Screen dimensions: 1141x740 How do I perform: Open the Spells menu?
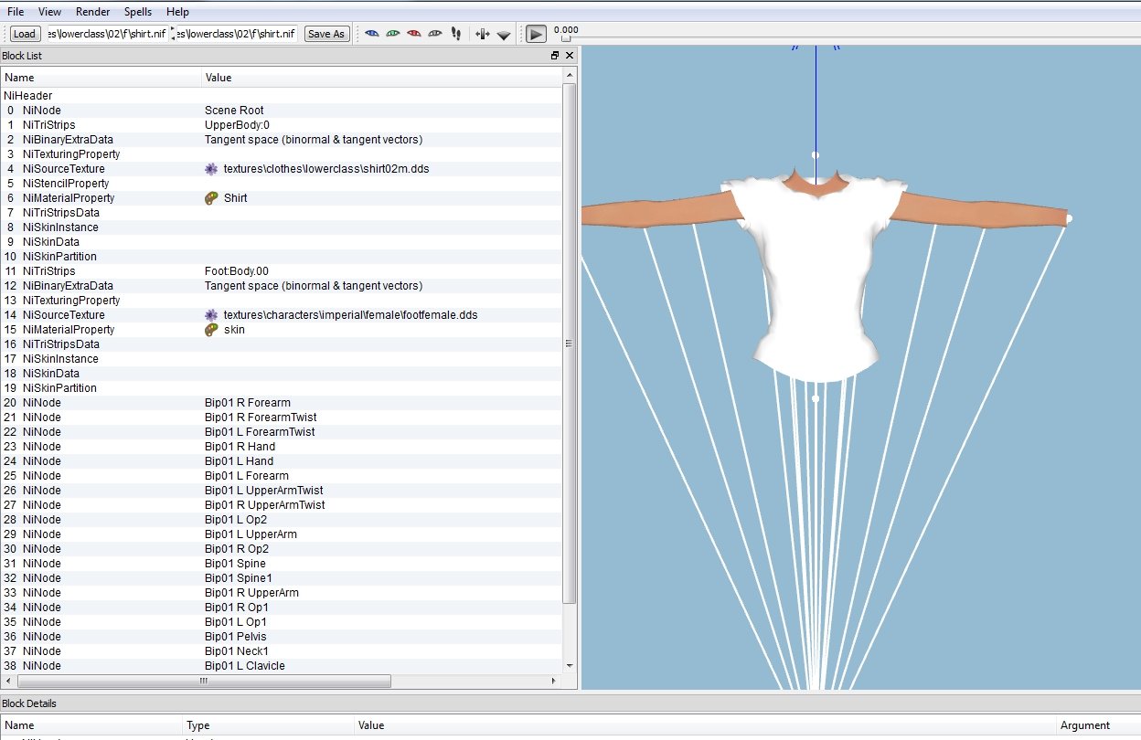138,12
